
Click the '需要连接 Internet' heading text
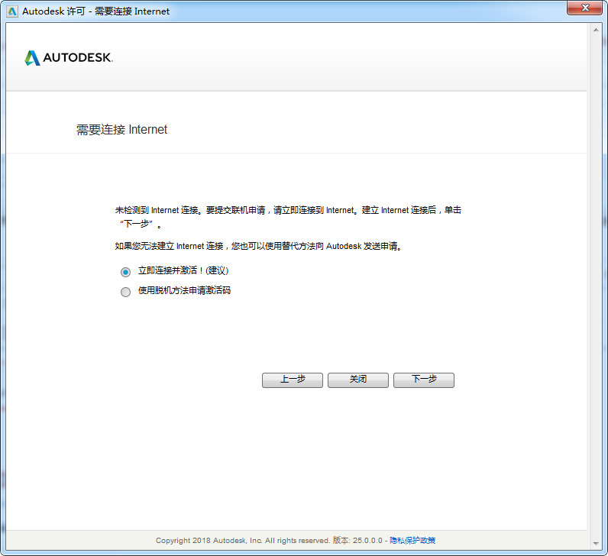point(121,130)
